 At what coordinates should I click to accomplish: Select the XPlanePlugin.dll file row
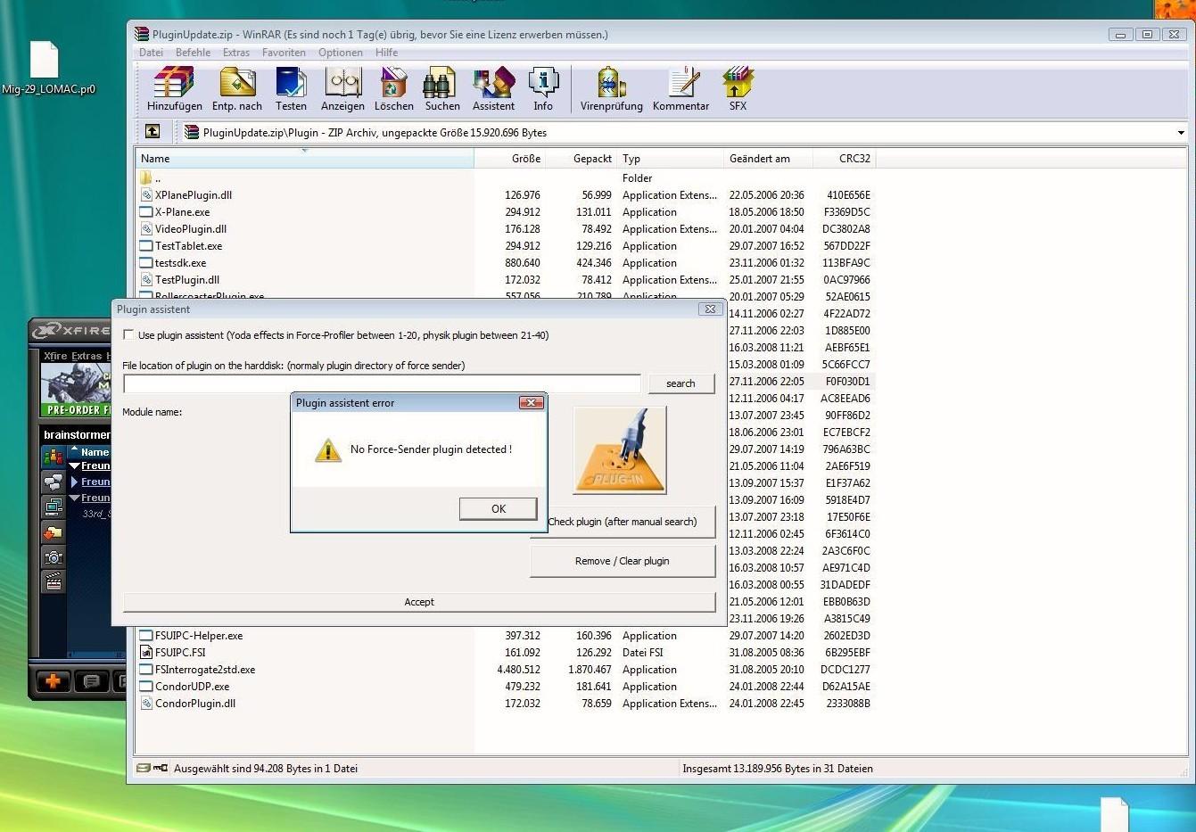click(x=505, y=195)
